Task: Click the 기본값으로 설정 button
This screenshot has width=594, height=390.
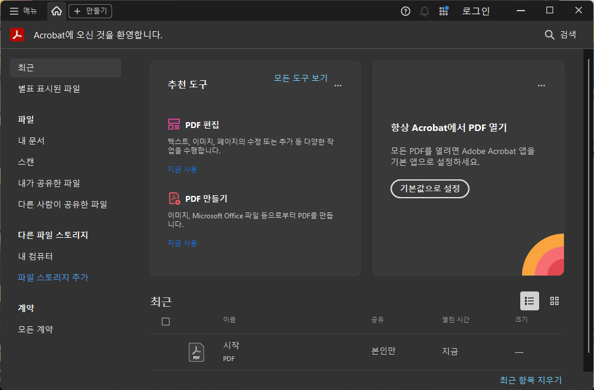Action: click(x=429, y=189)
